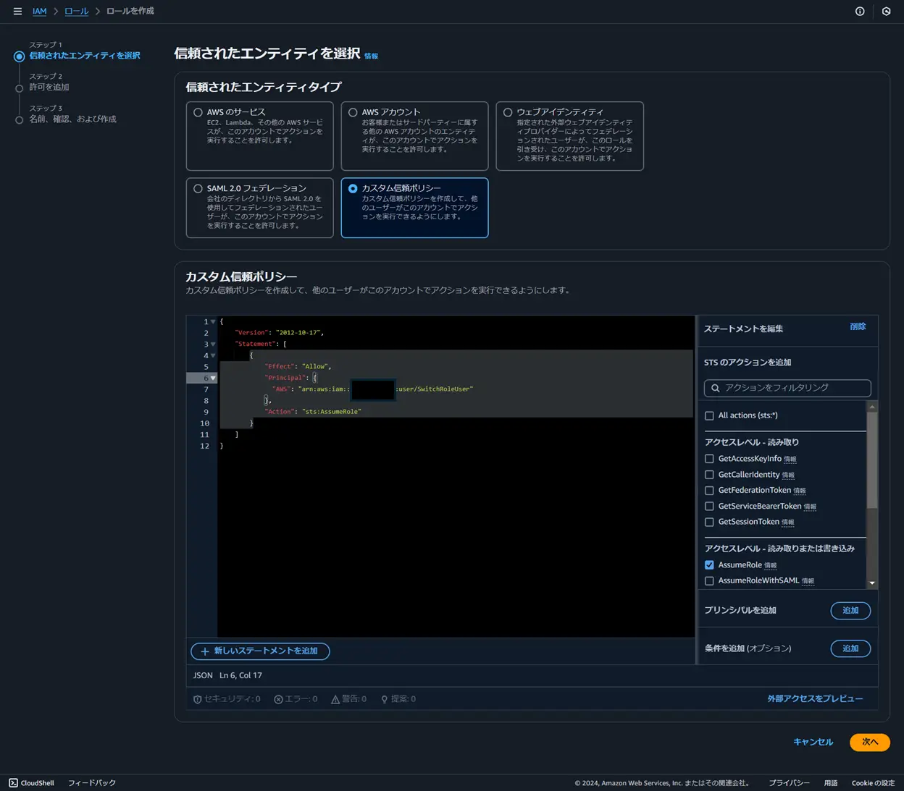Open 情報 link for GetFederationToken
Viewport: 904px width, 791px height.
click(800, 491)
